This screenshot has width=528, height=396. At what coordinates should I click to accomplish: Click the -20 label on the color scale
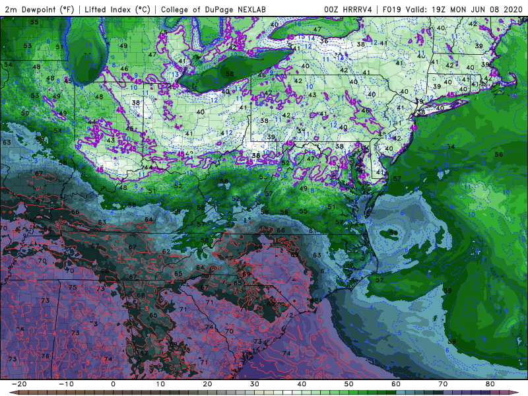19,384
